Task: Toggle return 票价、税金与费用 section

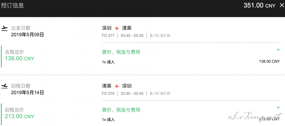Action: click(x=121, y=110)
